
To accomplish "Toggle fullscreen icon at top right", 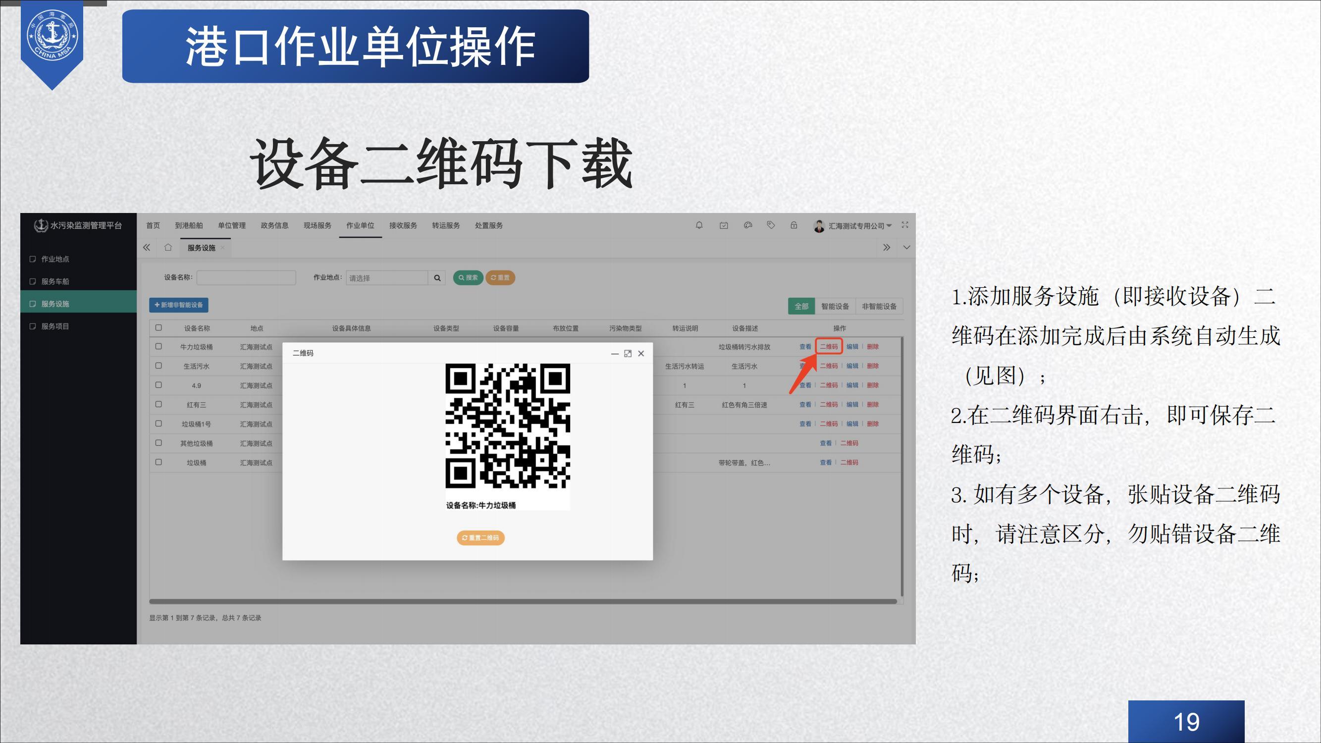I will point(904,225).
